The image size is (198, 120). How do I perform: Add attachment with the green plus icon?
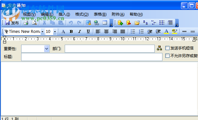tap(120, 23)
